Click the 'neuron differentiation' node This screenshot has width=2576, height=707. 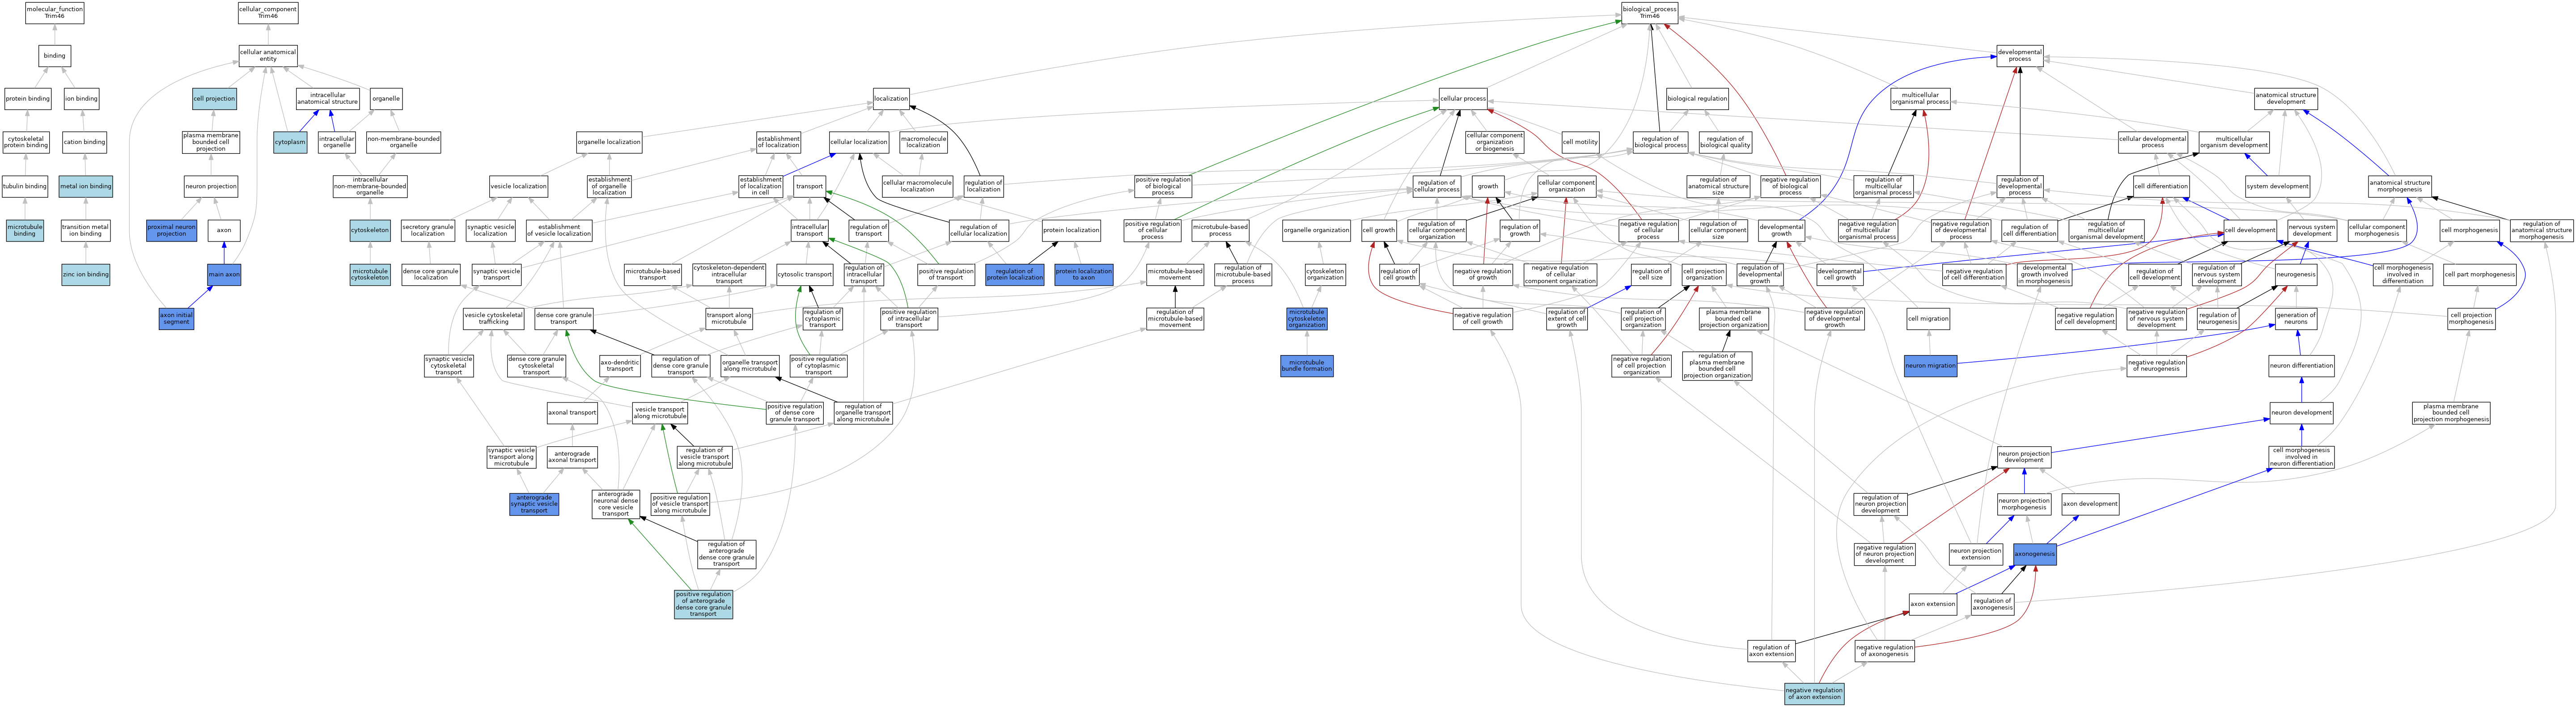tap(2302, 365)
